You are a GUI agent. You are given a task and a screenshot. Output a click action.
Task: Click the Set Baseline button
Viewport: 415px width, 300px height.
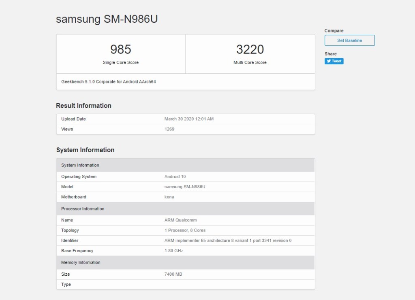click(349, 40)
